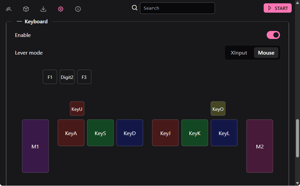Open the info circle icon
Screen dimensions: 300x186
tap(78, 9)
